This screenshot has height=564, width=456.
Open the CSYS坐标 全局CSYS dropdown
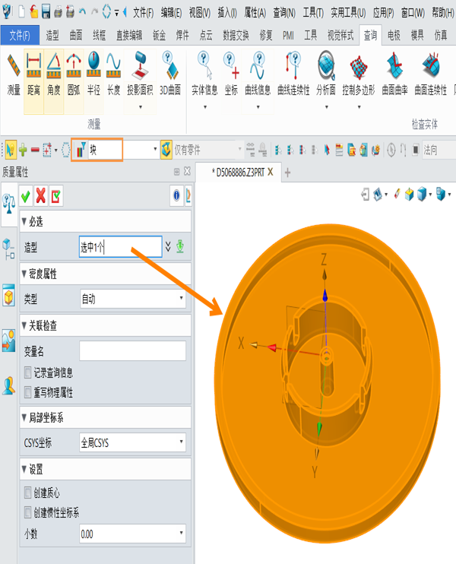133,442
